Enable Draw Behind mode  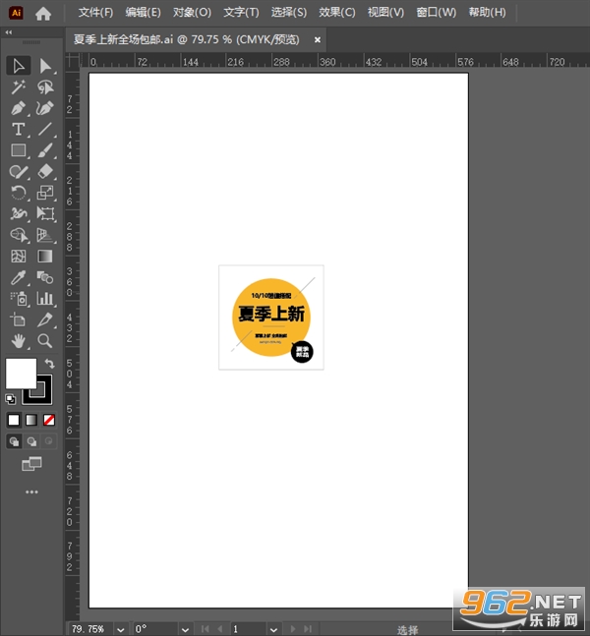pyautogui.click(x=31, y=441)
